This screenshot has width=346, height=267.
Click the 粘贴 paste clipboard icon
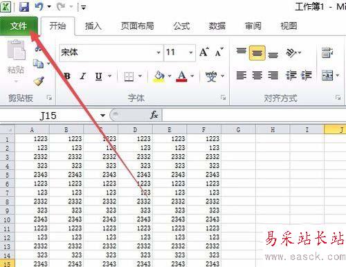(x=16, y=50)
